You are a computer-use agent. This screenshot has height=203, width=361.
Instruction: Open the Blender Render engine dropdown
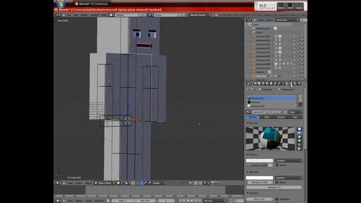click(x=200, y=15)
